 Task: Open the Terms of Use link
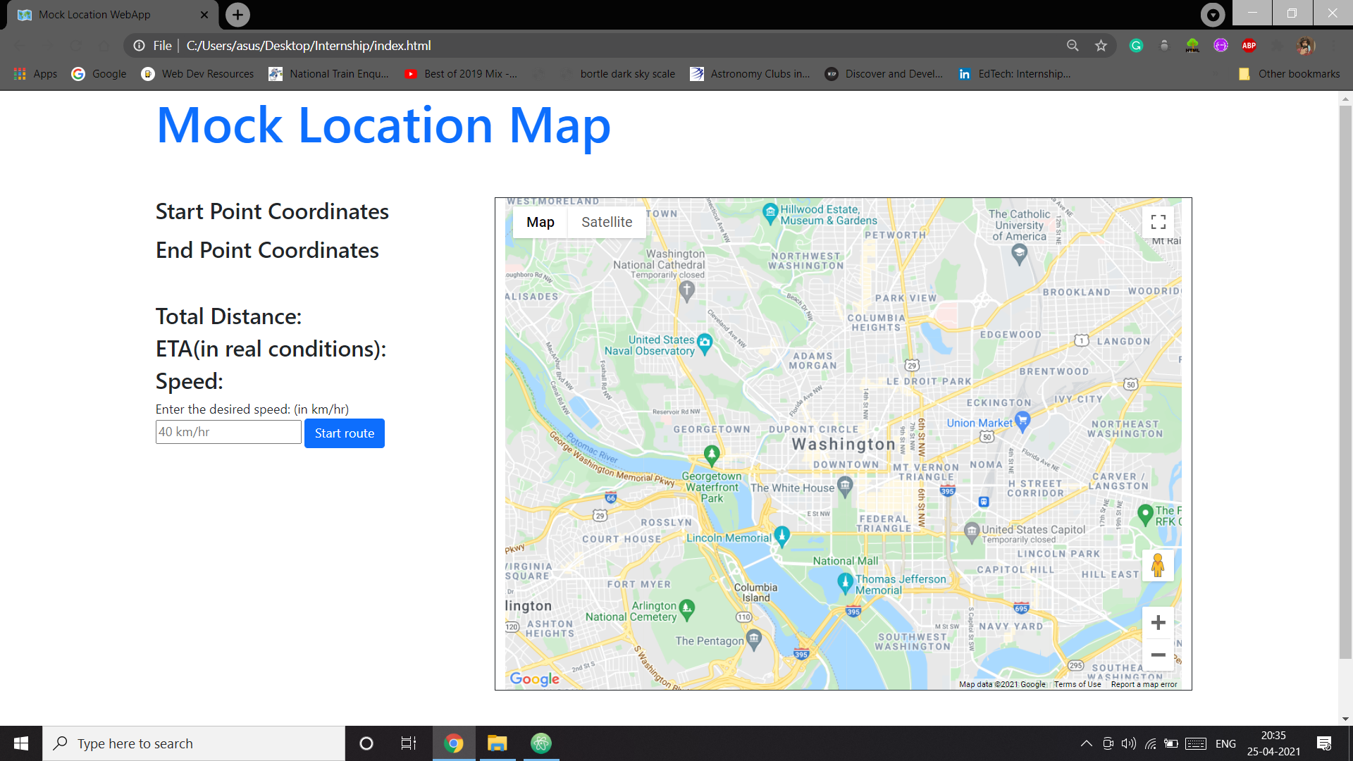coord(1077,683)
